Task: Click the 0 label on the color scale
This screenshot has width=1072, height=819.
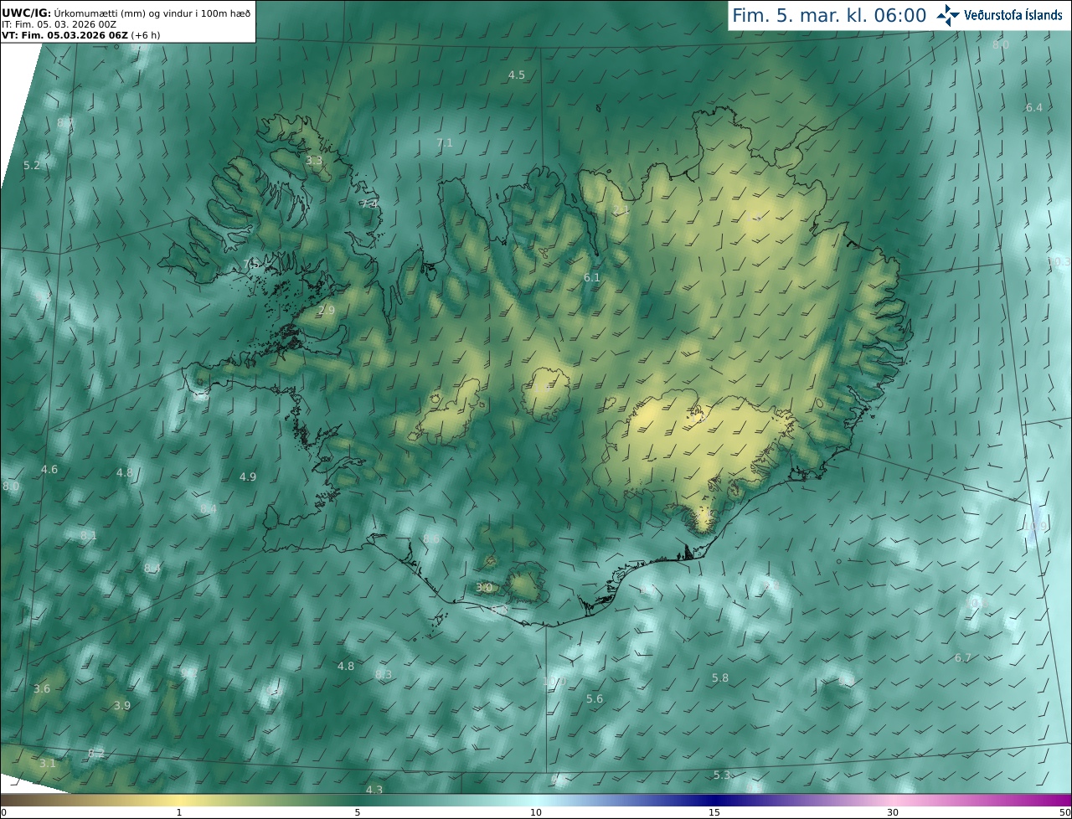Action: 3,812
